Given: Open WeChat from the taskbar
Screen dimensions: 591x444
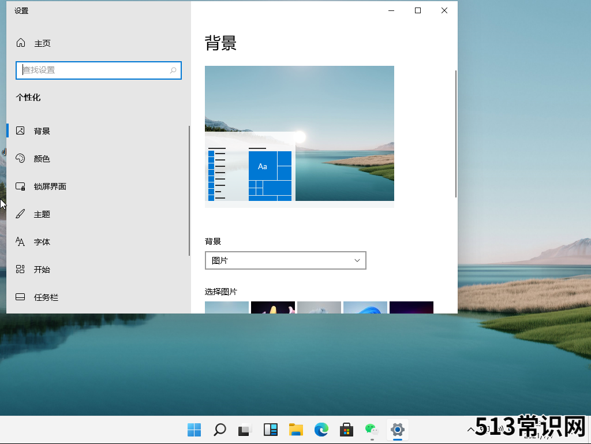Looking at the screenshot, I should pos(372,430).
